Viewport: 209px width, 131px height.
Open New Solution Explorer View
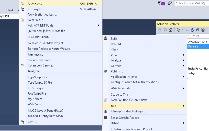pos(144,100)
